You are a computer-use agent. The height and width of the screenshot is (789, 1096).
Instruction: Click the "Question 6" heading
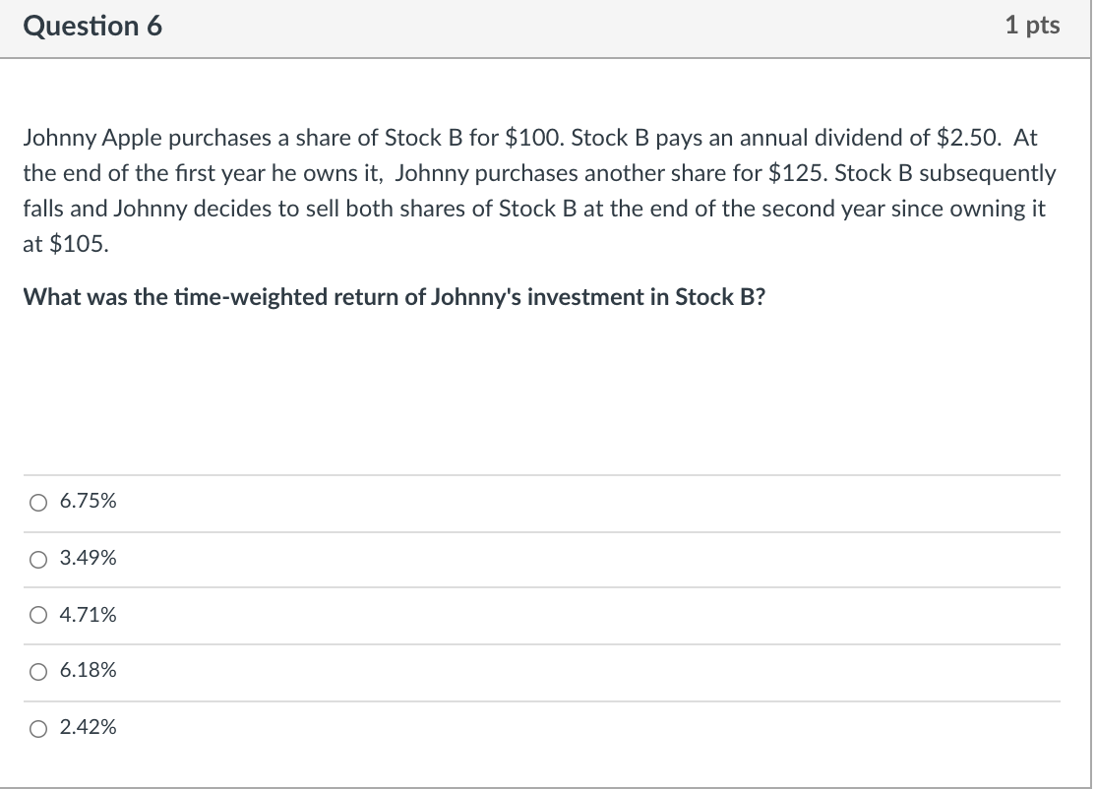(92, 27)
